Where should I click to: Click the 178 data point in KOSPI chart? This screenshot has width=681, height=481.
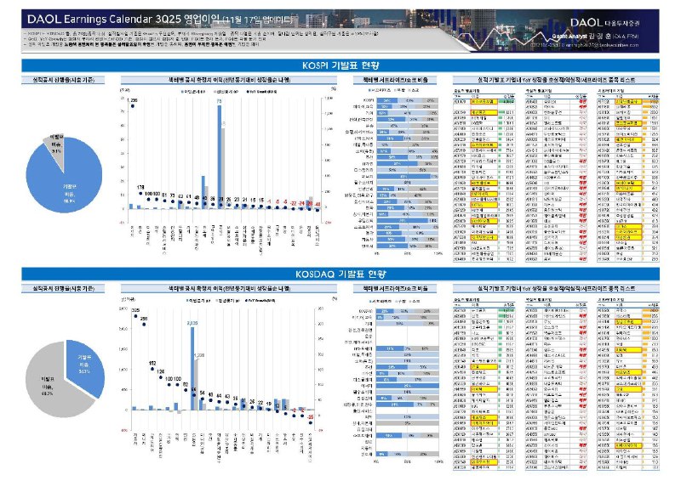coord(141,192)
